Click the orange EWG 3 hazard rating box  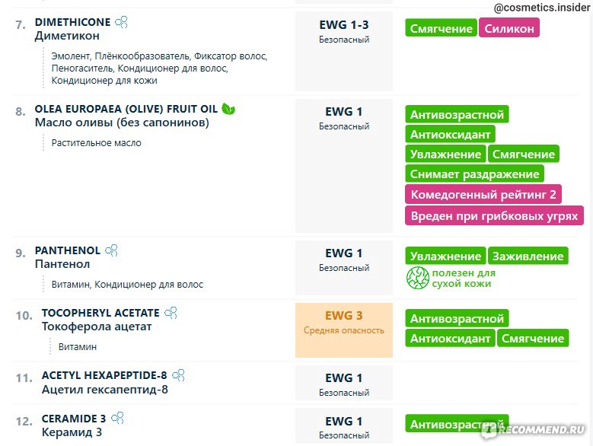click(x=344, y=330)
